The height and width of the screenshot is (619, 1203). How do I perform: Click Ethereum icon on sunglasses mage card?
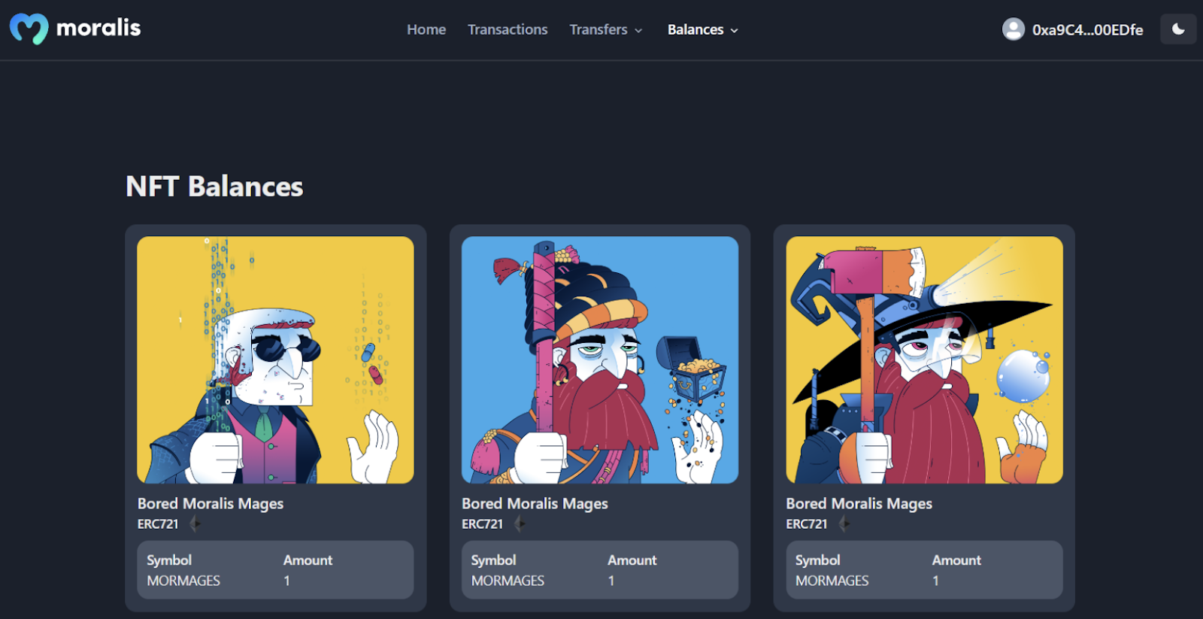195,523
